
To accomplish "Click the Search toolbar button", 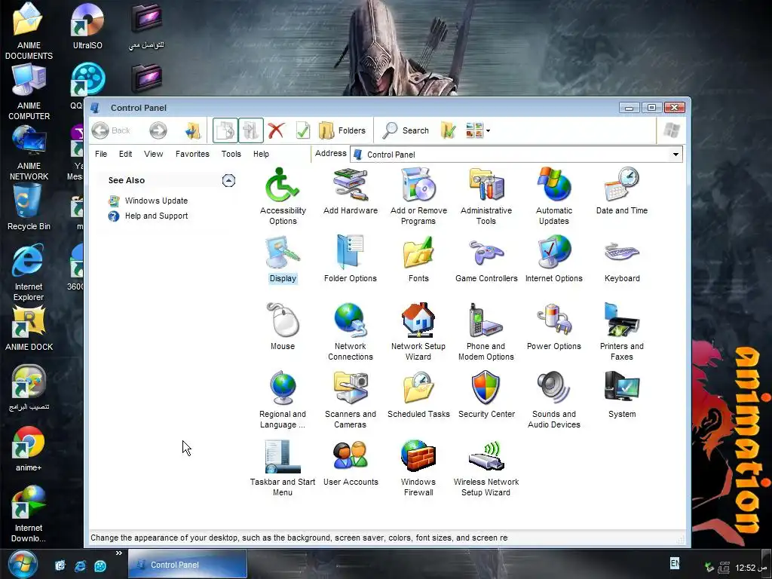I will coord(406,130).
